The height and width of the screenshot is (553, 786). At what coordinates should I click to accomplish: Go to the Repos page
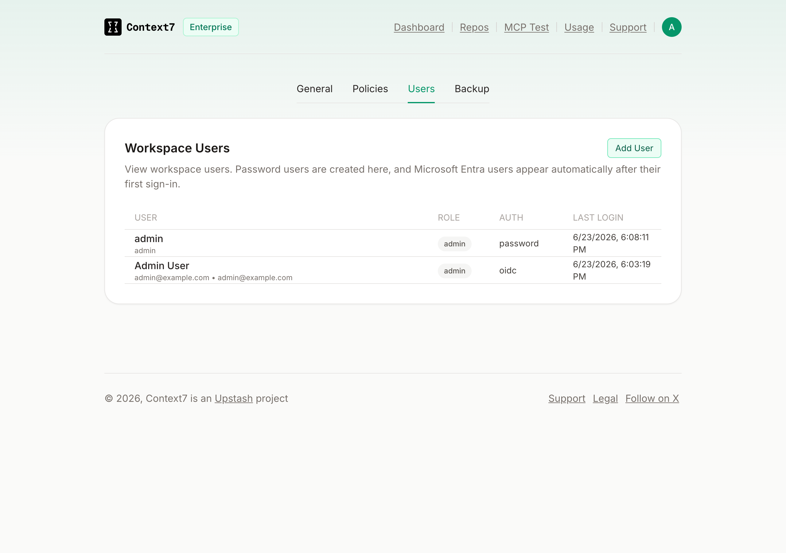pos(474,27)
